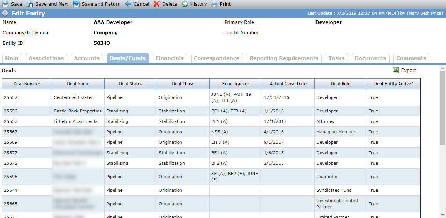
Task: Select deal number 25556
Action: [10, 111]
